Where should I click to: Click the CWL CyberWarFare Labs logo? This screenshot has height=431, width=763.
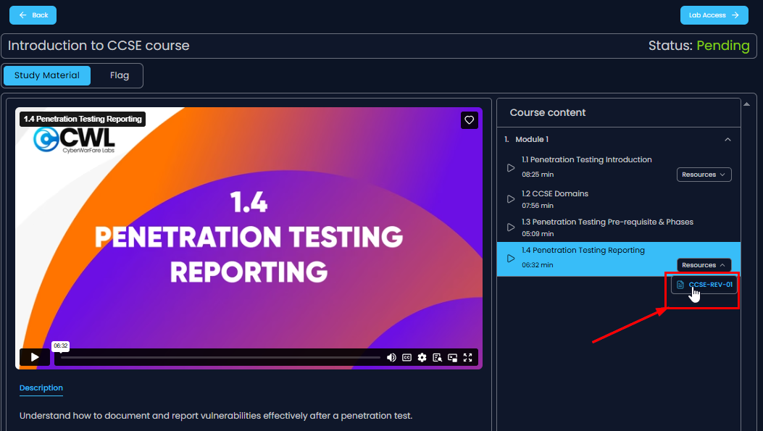pos(74,140)
